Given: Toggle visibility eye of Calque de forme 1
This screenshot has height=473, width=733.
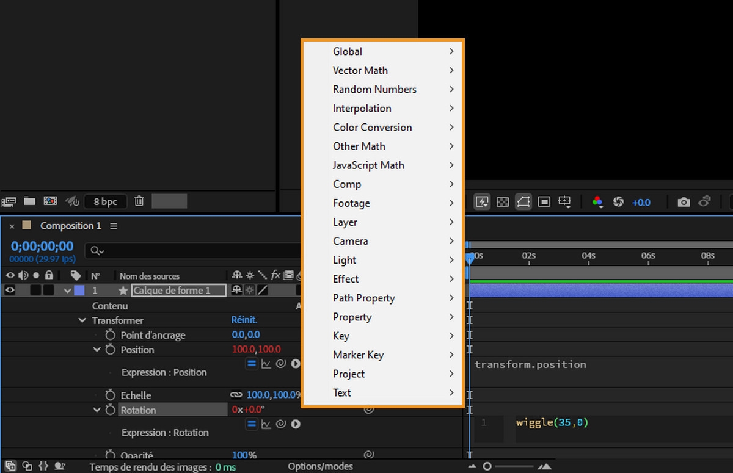Looking at the screenshot, I should (x=10, y=291).
